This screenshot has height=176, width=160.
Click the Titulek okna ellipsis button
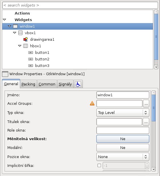click(x=146, y=122)
